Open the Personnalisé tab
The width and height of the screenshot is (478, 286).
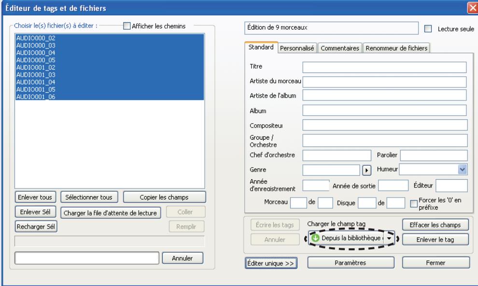(297, 48)
